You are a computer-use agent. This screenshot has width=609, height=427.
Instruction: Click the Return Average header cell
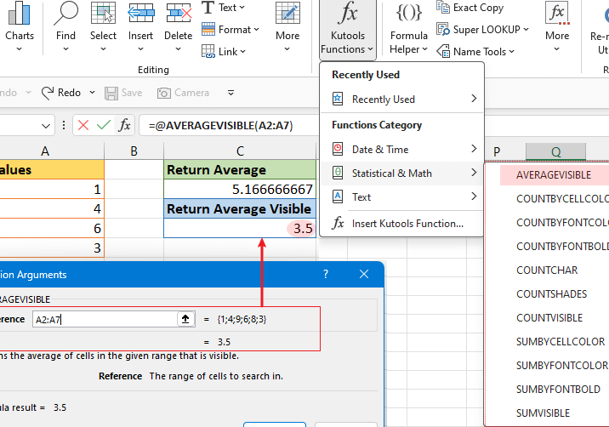tap(240, 170)
